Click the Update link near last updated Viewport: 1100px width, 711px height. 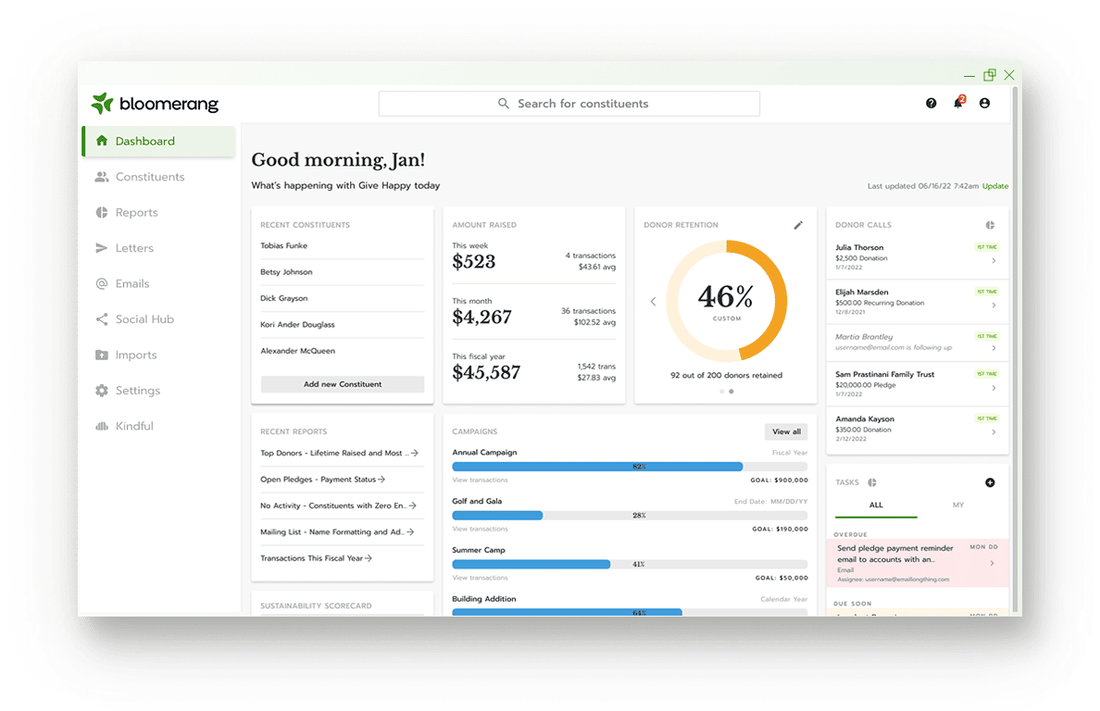(995, 186)
